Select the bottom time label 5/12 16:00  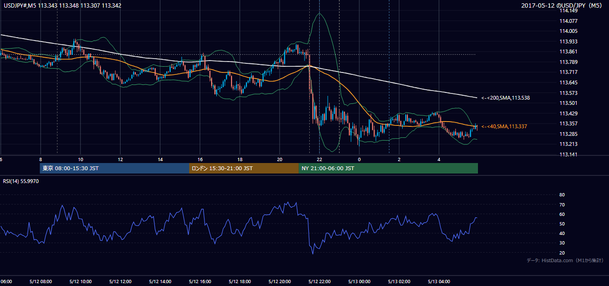200,281
